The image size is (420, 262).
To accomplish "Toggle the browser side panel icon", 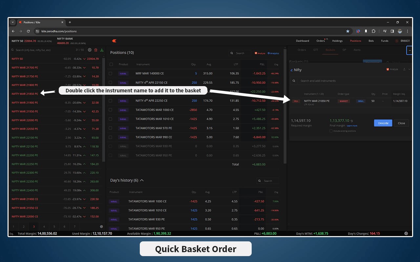I will [392, 31].
